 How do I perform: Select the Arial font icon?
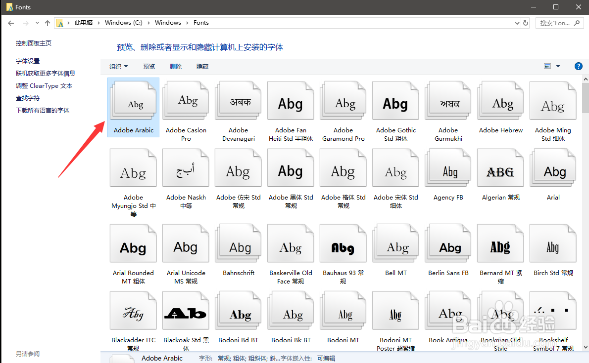coord(553,167)
